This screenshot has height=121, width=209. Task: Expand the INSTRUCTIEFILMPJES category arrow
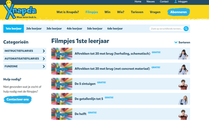tap(44, 51)
